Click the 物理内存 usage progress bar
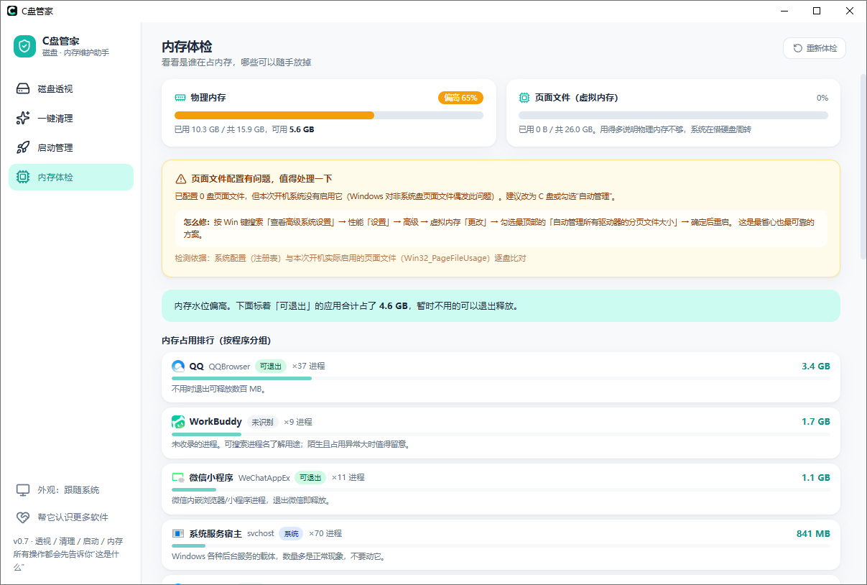 click(329, 115)
